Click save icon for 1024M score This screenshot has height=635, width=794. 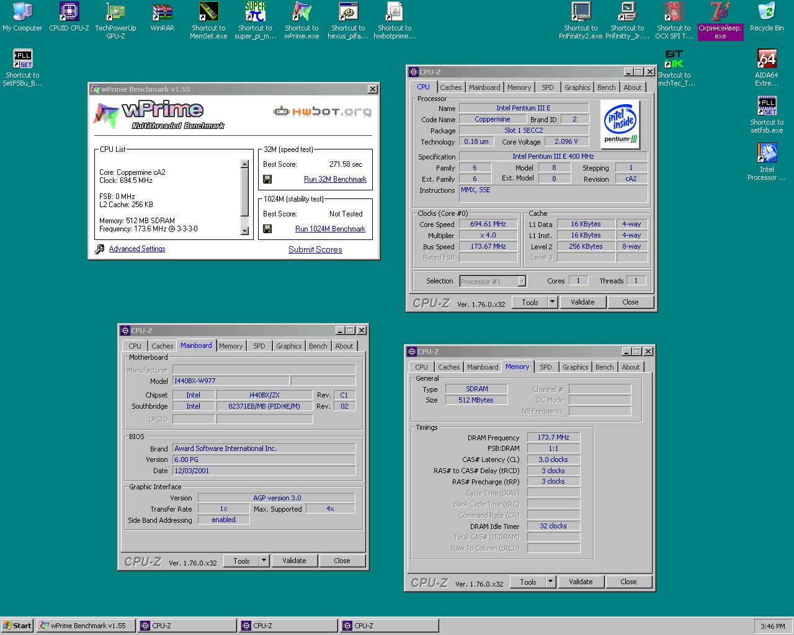(x=267, y=229)
